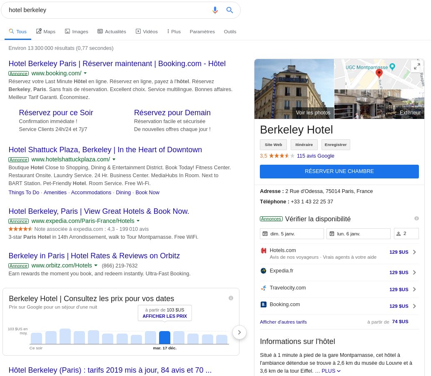
Task: Advance the price chart with the next arrow
Action: (239, 332)
